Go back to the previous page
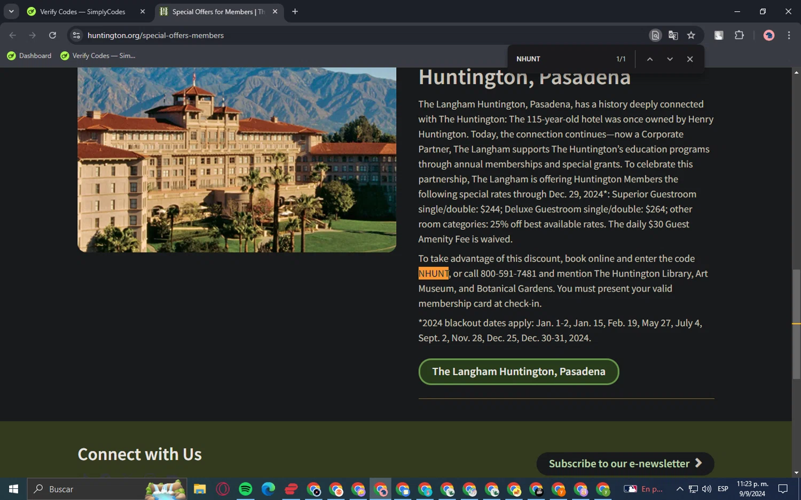Screen dimensions: 801x500 point(13,35)
